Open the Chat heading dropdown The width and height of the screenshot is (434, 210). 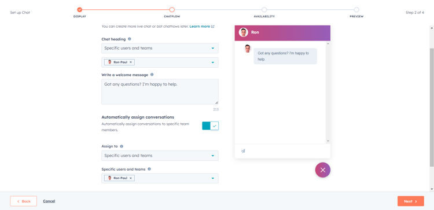[x=160, y=48]
